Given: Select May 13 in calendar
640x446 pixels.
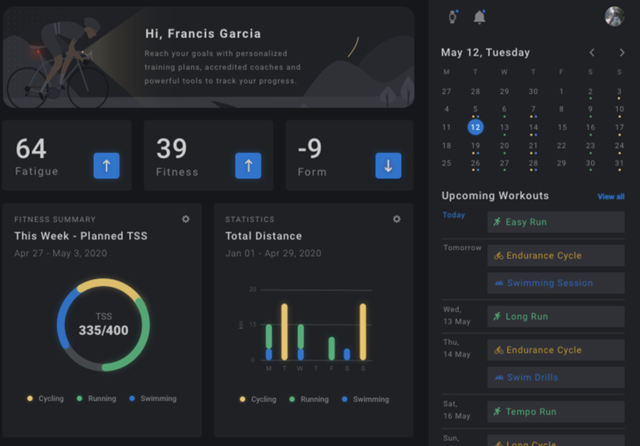Looking at the screenshot, I should 504,127.
